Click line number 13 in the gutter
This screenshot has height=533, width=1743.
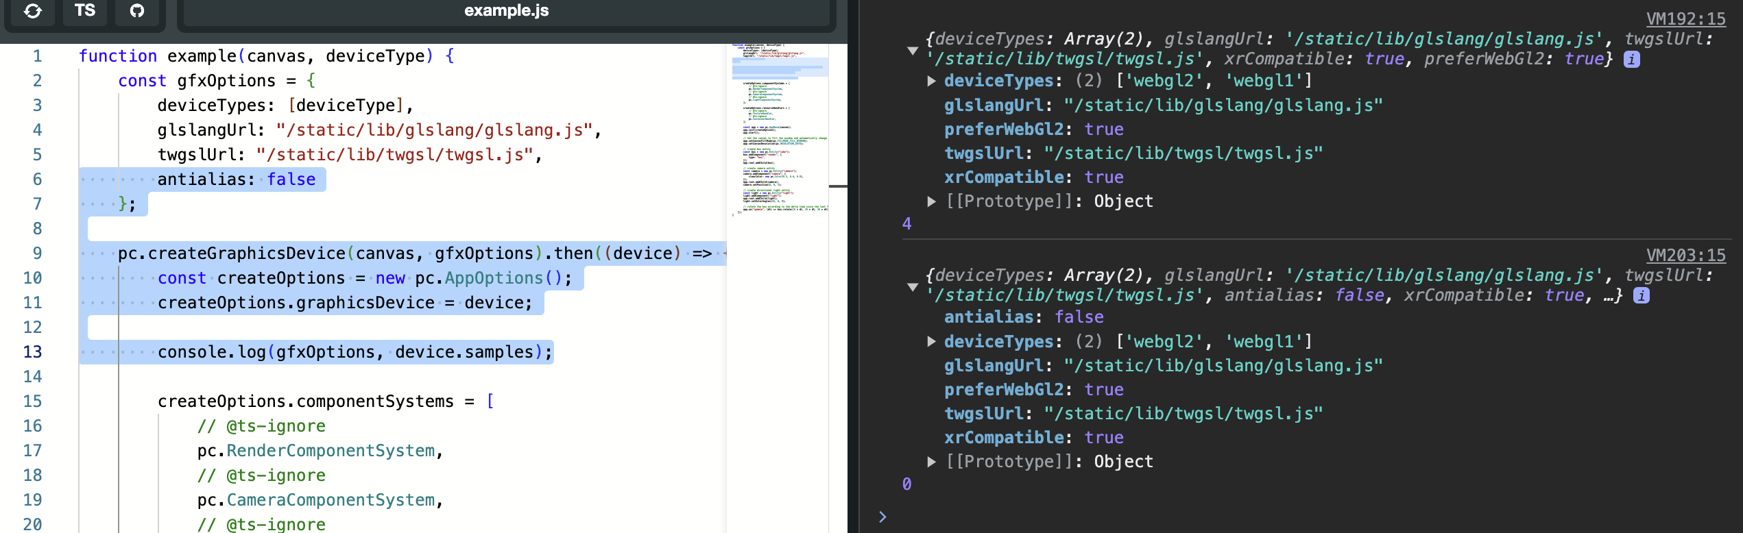(33, 352)
